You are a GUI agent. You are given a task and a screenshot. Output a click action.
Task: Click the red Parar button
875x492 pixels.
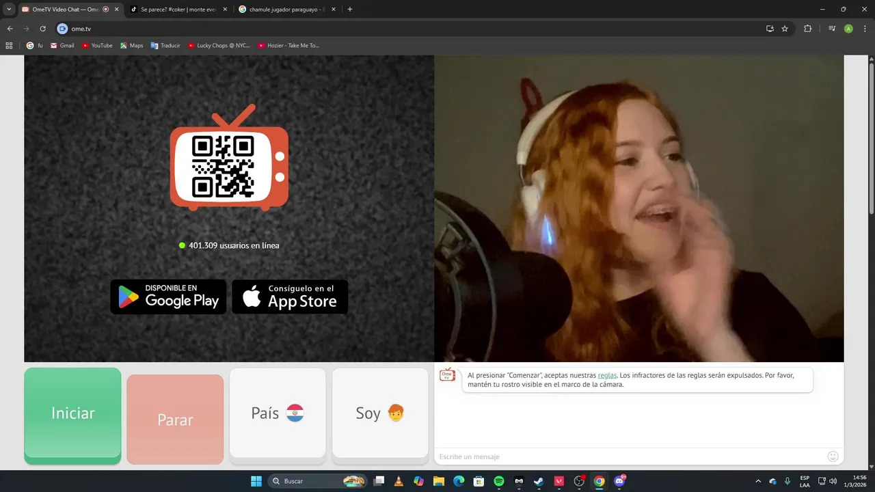[175, 419]
